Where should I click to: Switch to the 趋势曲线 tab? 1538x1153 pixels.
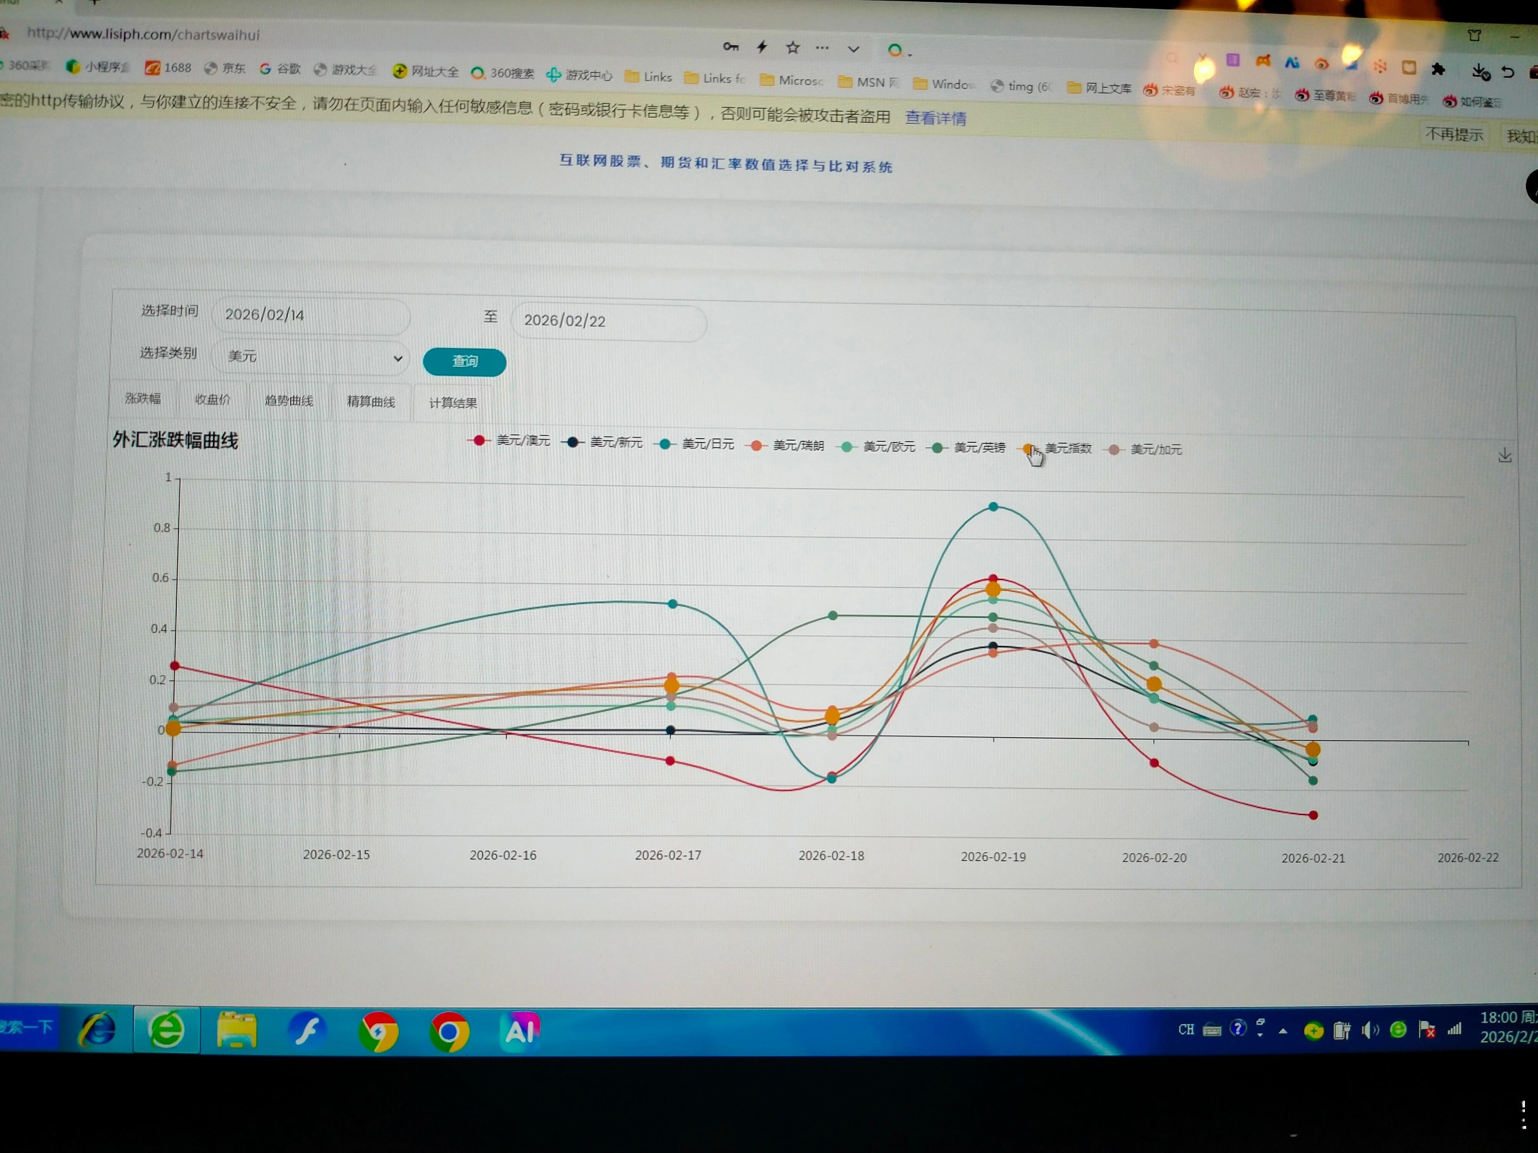tap(288, 401)
